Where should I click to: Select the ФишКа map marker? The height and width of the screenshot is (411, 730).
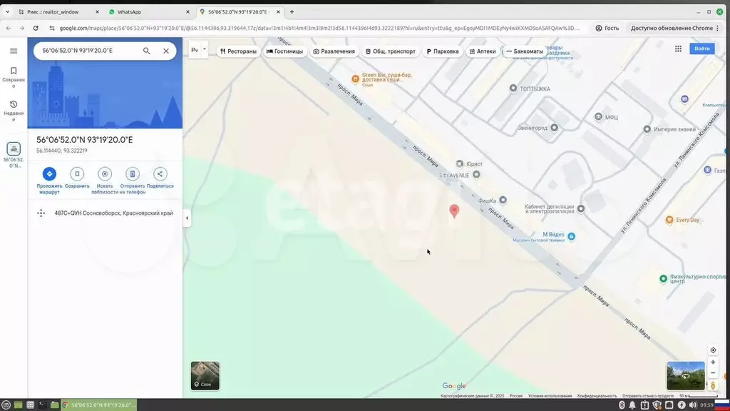[503, 200]
